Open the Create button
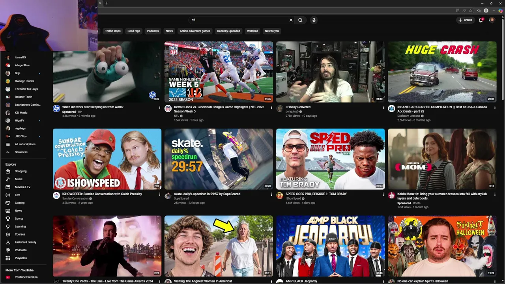 tap(465, 20)
